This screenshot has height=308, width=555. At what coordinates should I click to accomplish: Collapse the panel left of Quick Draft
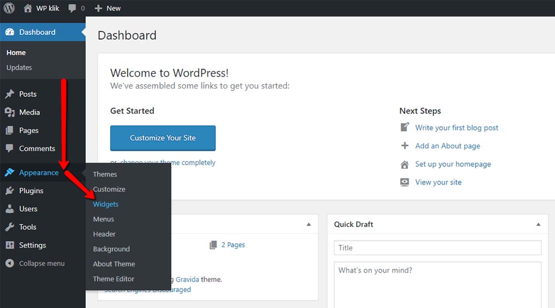pos(309,224)
